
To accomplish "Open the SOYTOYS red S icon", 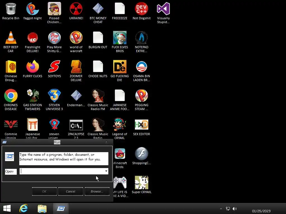I will coord(54,67).
